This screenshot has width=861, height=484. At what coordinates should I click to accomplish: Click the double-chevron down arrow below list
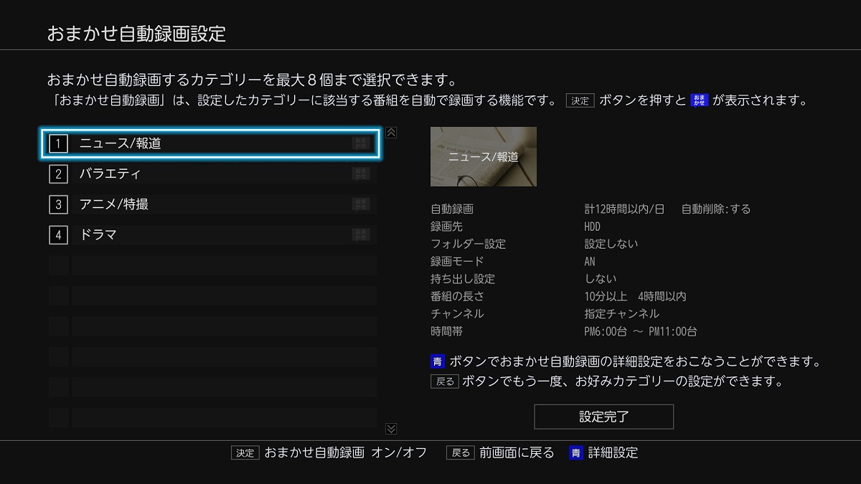tap(391, 428)
